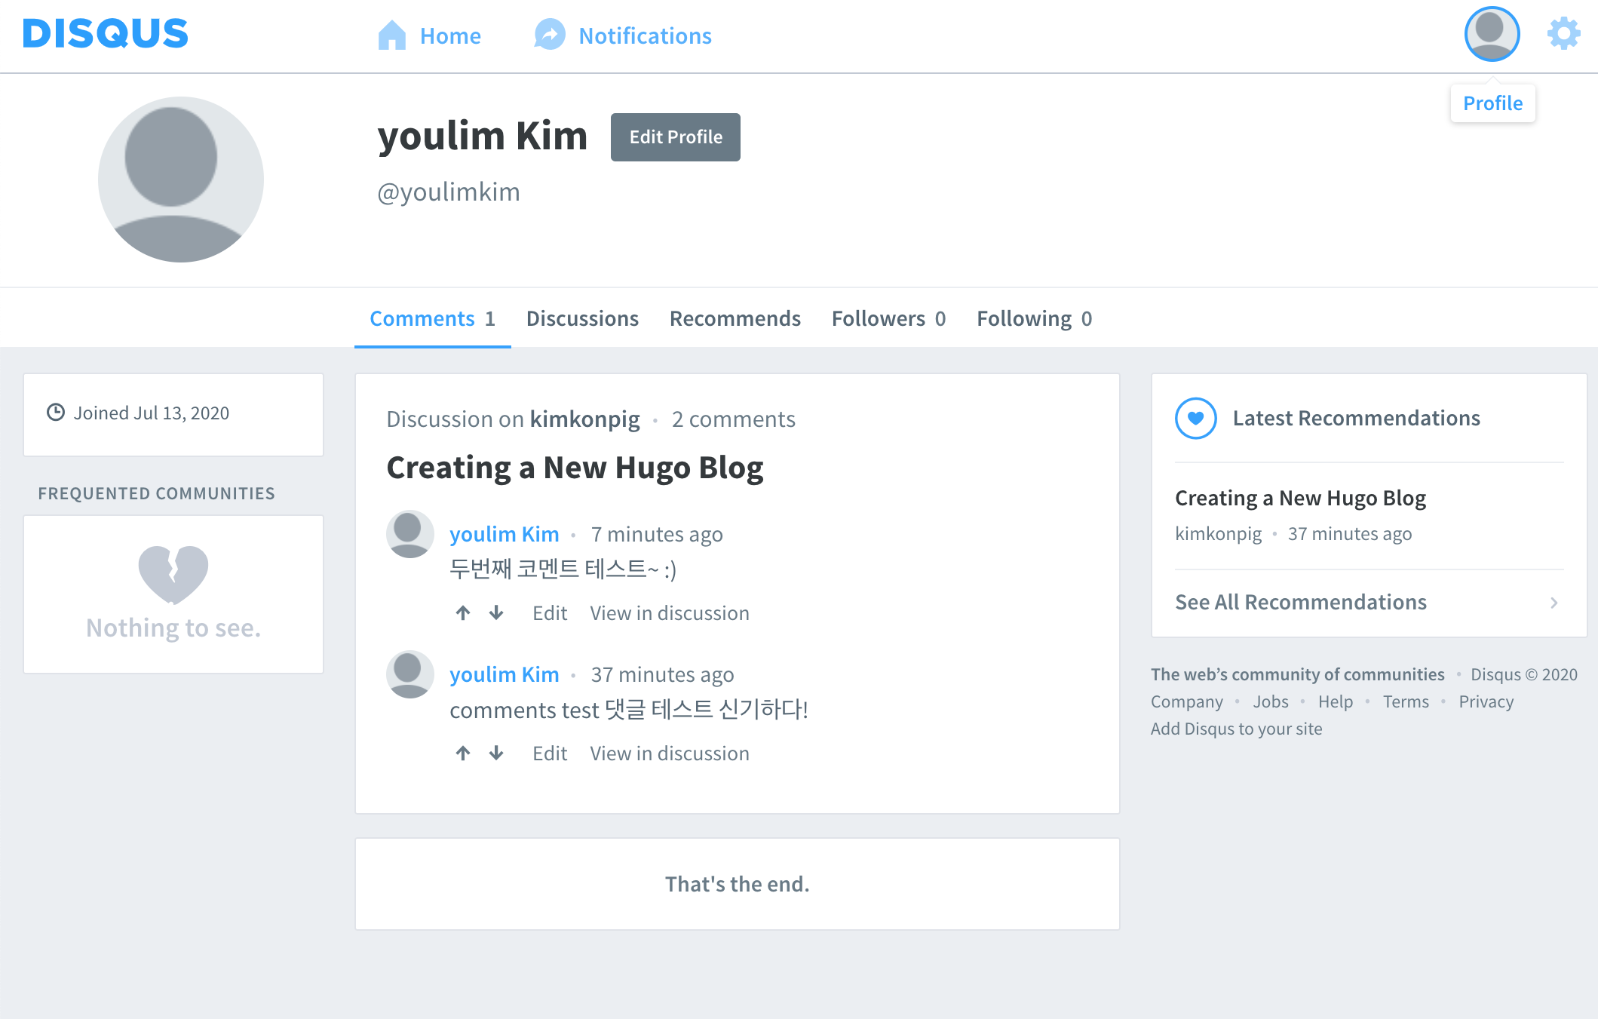
Task: View the 7 minutes ago comment in discussion
Action: [x=670, y=613]
